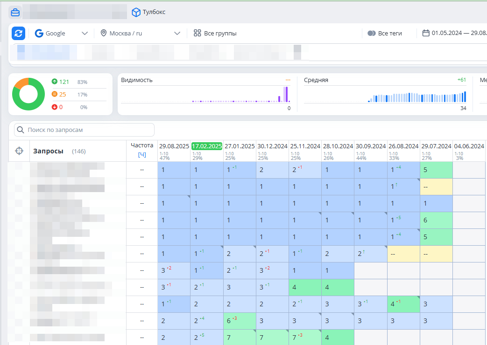Click the calendar date range icon
This screenshot has width=487, height=345.
(x=426, y=33)
